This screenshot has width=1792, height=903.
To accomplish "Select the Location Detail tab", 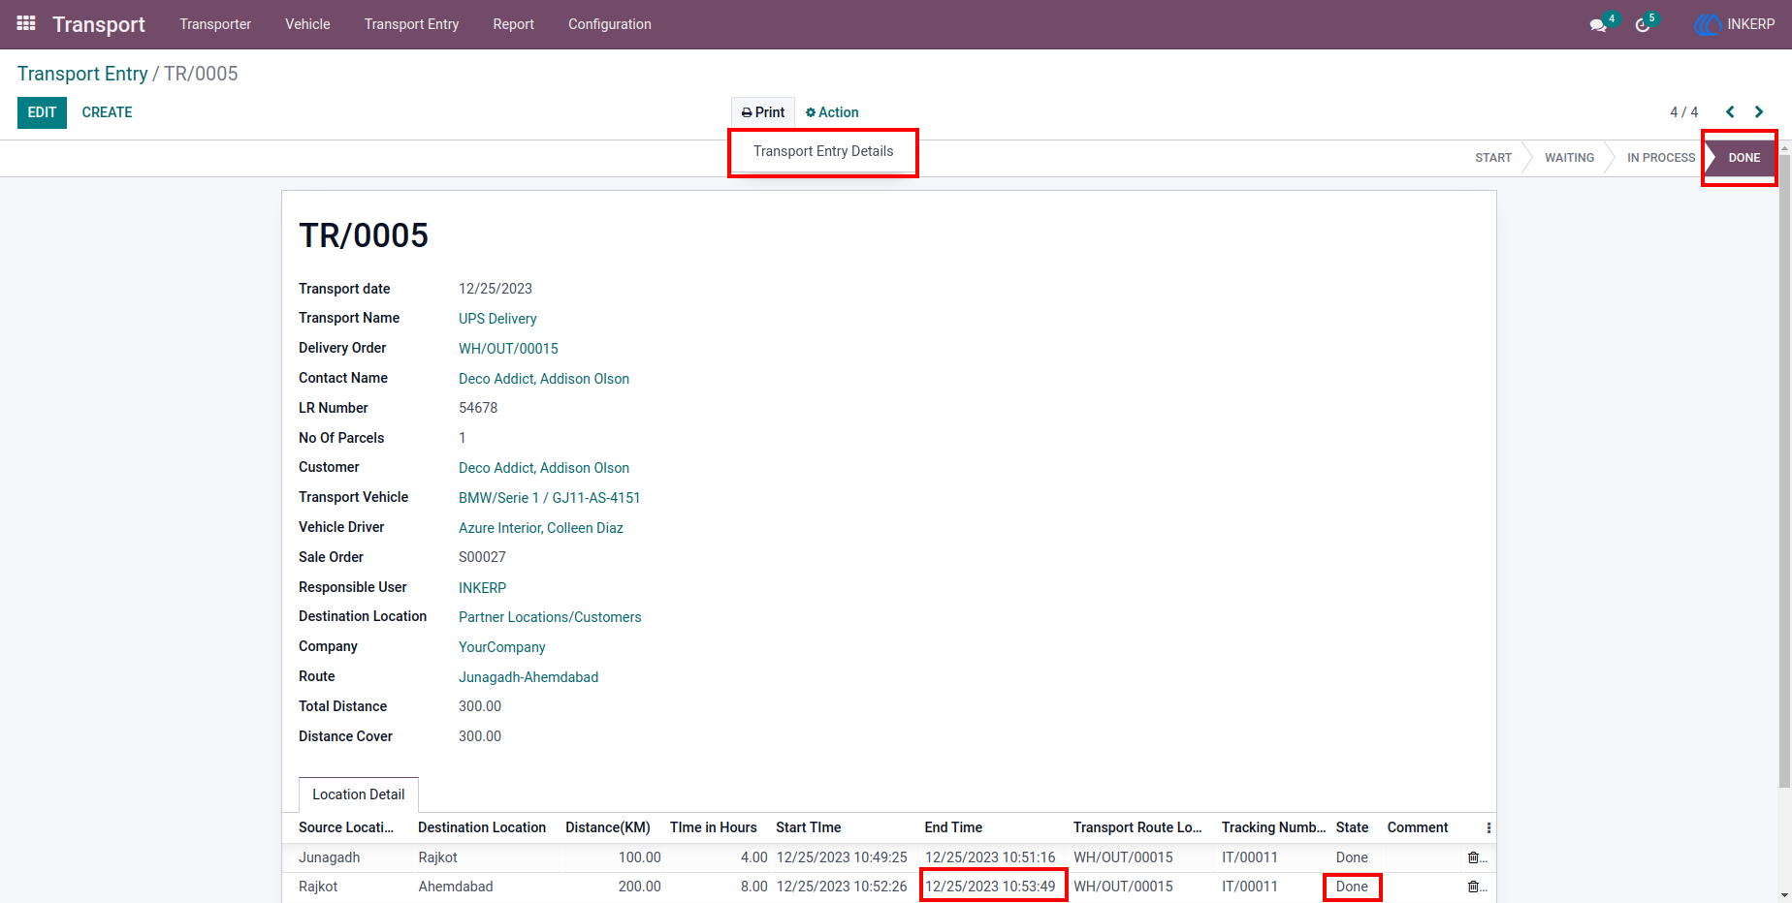I will coord(359,794).
